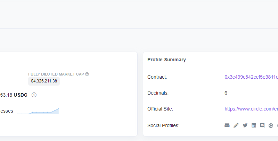Click the Official Site field label
278x141 pixels.
click(160, 109)
